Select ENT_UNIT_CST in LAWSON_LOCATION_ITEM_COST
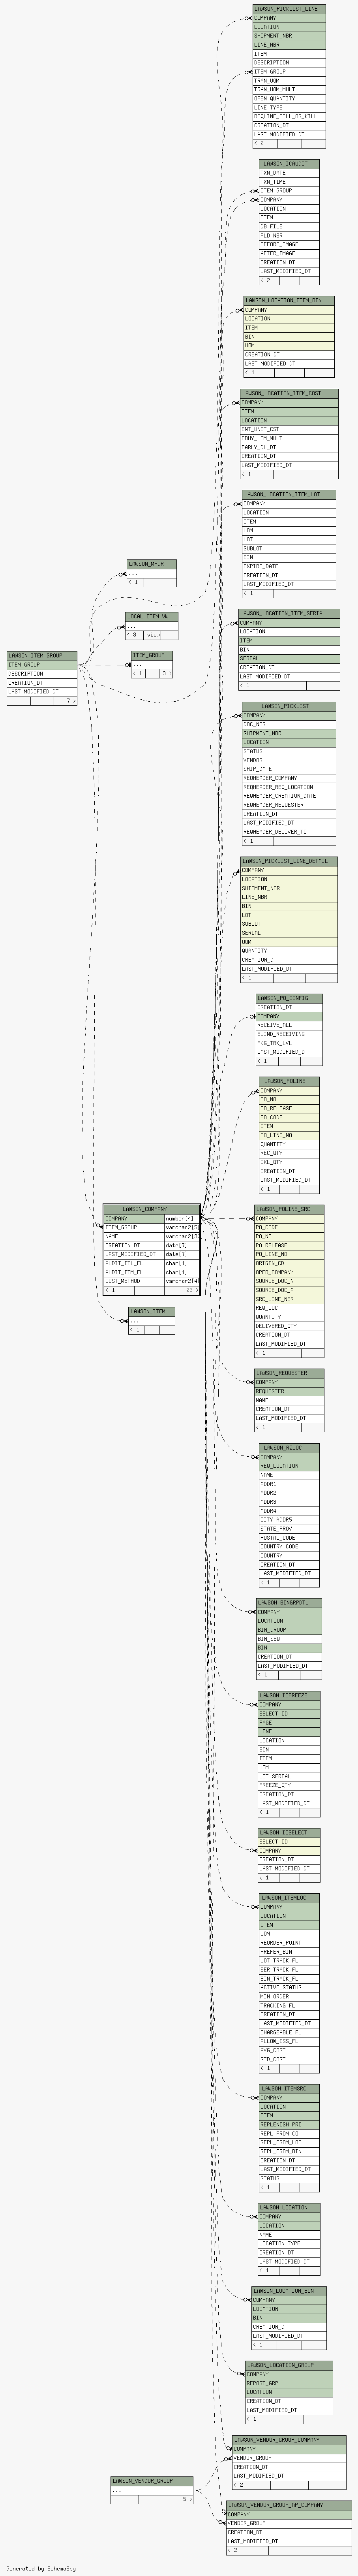Screen dimensions: 358x2576 click(x=288, y=429)
